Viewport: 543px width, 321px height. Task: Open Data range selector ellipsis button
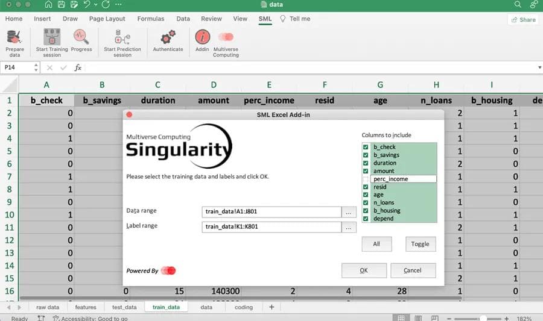click(x=349, y=212)
